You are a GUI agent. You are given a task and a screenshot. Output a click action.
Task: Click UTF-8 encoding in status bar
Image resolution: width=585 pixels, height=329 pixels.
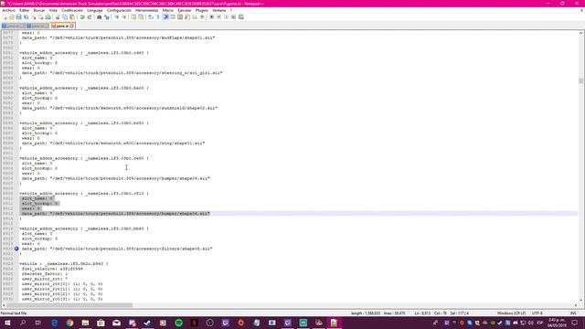pyautogui.click(x=537, y=313)
